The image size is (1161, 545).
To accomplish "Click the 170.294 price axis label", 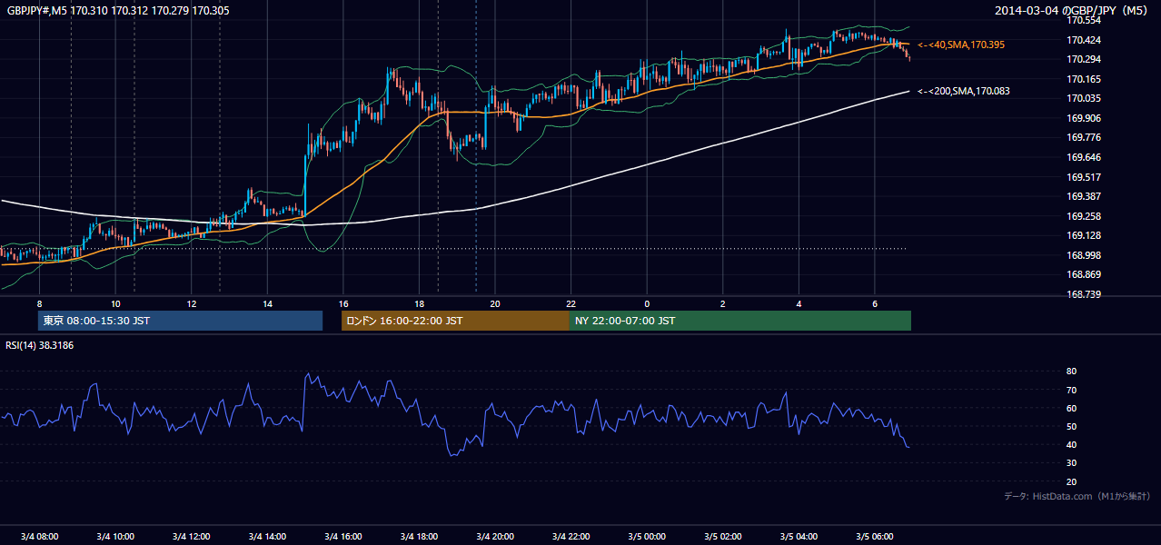I will tap(1083, 60).
